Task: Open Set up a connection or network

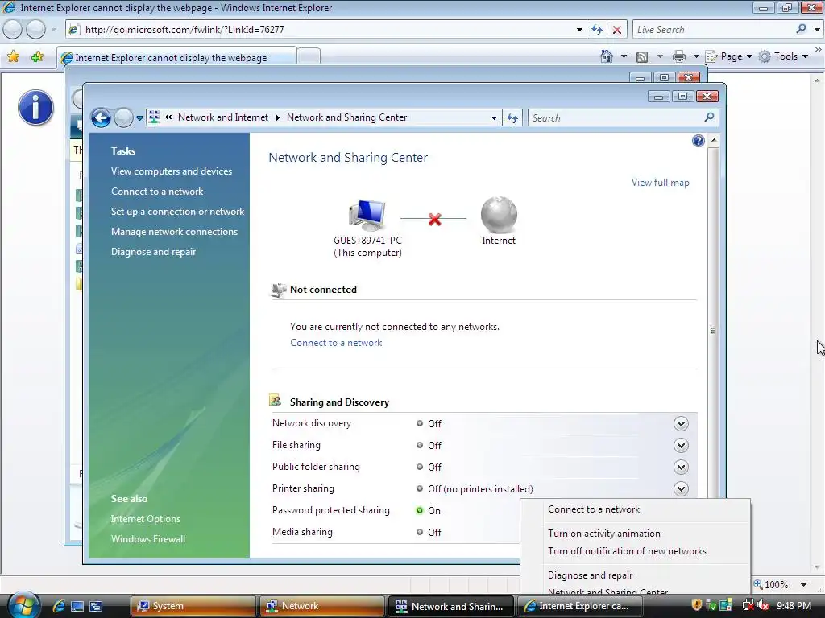Action: [178, 212]
